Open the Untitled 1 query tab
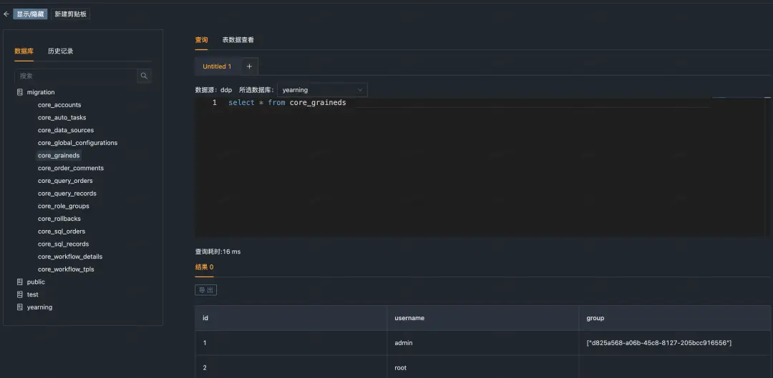This screenshot has height=378, width=773. [x=217, y=66]
